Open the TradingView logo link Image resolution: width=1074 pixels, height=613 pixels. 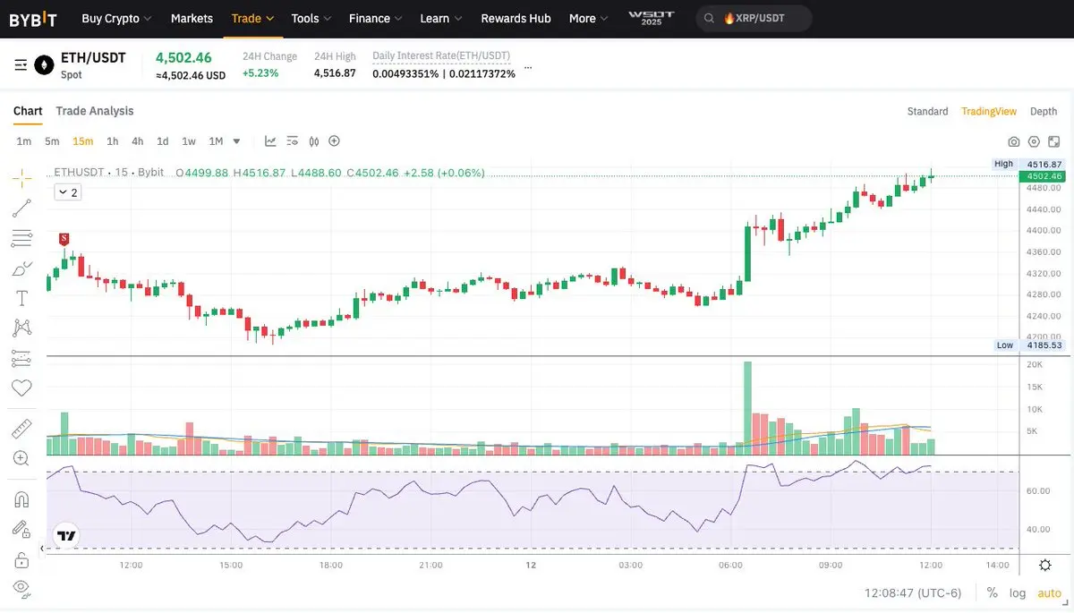(65, 536)
